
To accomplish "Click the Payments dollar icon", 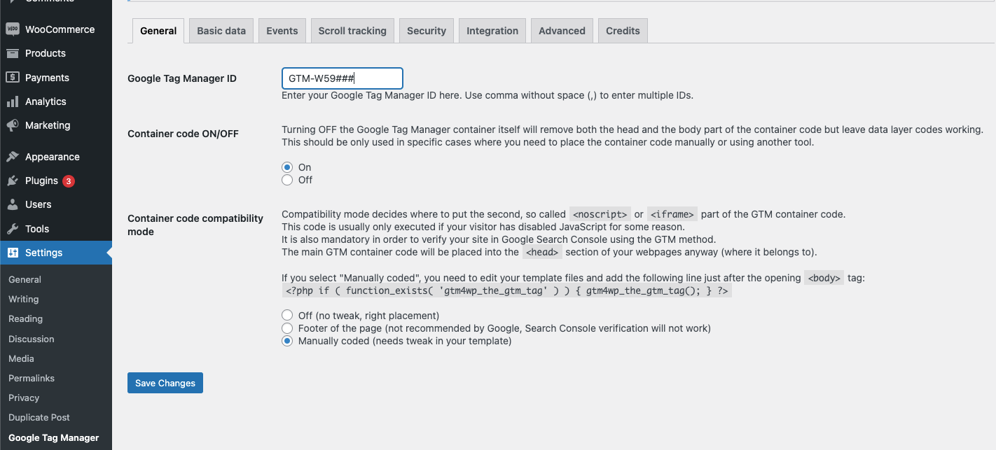I will 13,78.
